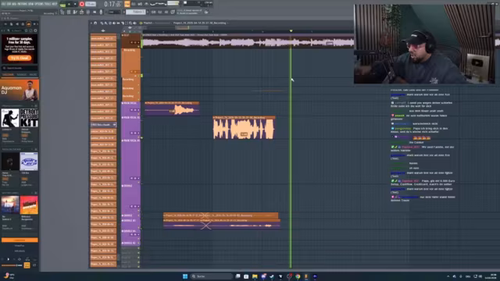Switch to the orange highlighted browser tab
Image resolution: width=500 pixels, height=281 pixels.
(8, 75)
